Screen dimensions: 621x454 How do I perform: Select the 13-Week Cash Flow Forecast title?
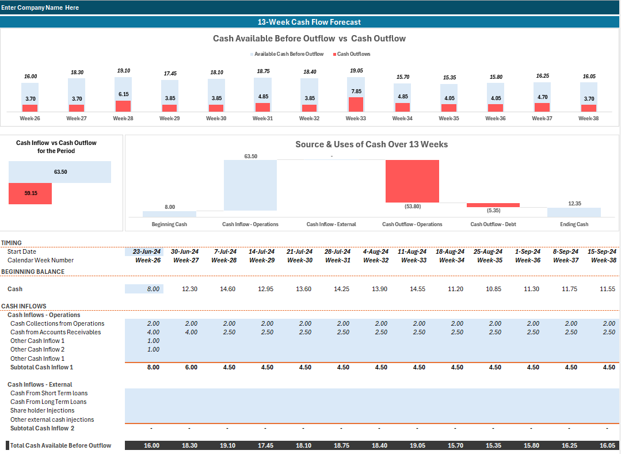[309, 22]
